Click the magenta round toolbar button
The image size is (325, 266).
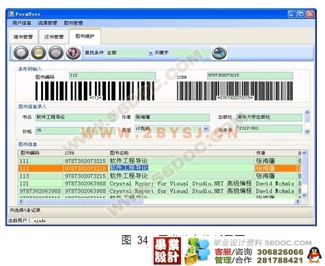[x=73, y=53]
